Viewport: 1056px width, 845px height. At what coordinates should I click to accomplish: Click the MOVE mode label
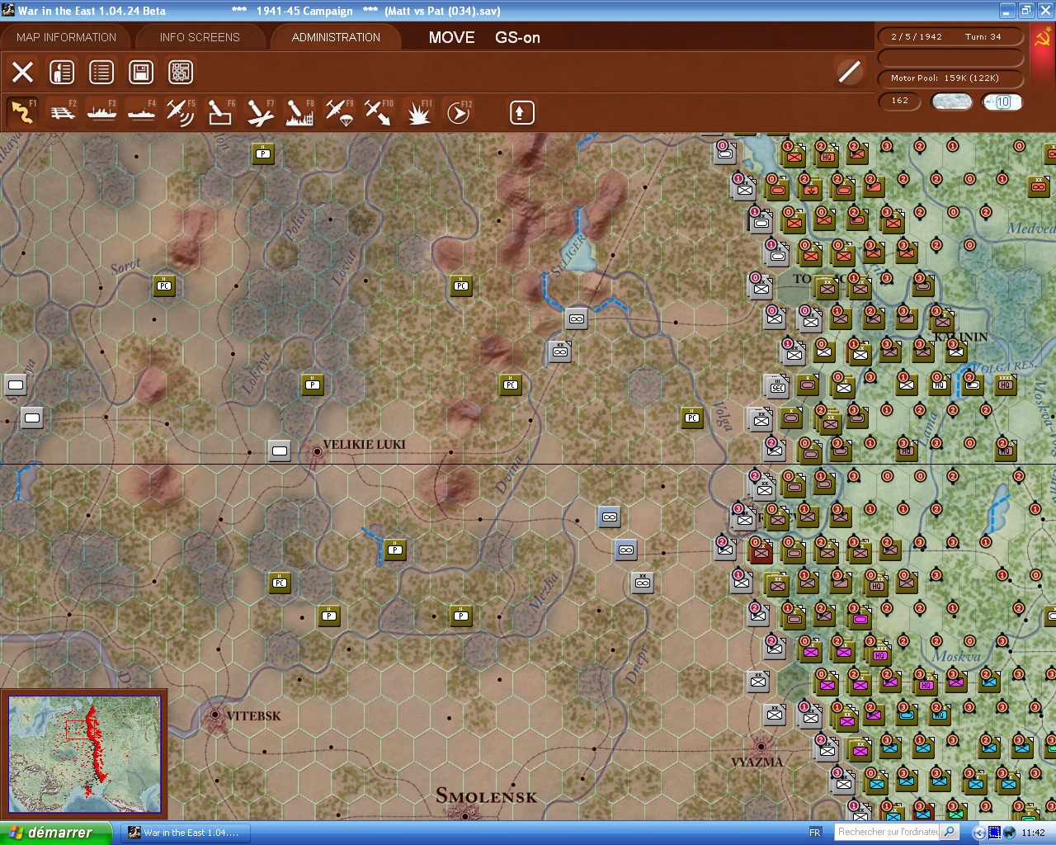point(451,37)
